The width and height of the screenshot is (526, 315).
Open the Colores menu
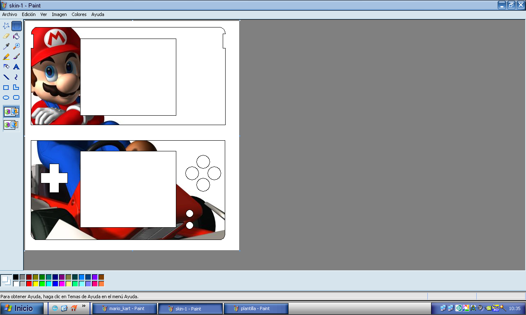pyautogui.click(x=79, y=14)
